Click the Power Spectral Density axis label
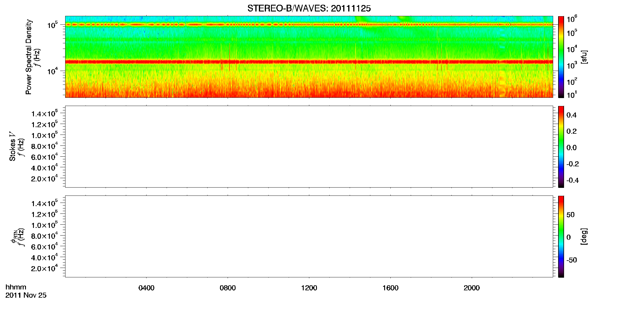 pos(29,57)
